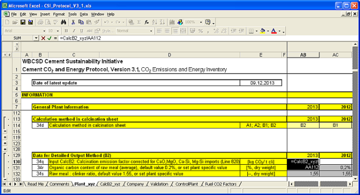This screenshot has width=360, height=195.
Task: Toggle Underline formatting
Action: (81, 31)
